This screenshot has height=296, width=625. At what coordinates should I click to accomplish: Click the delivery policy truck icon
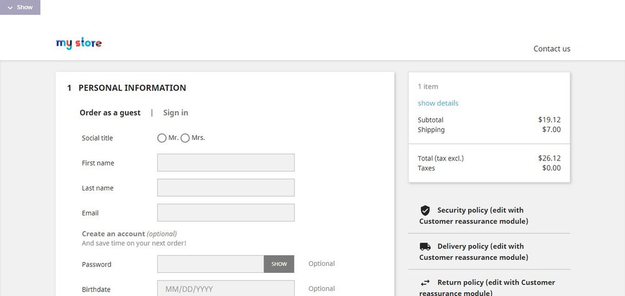pyautogui.click(x=425, y=247)
